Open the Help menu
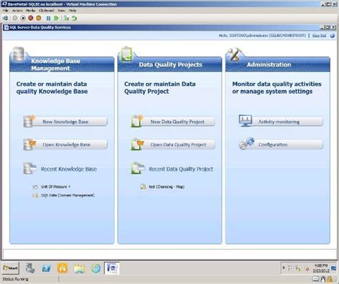The width and height of the screenshot is (339, 284). pos(72,11)
